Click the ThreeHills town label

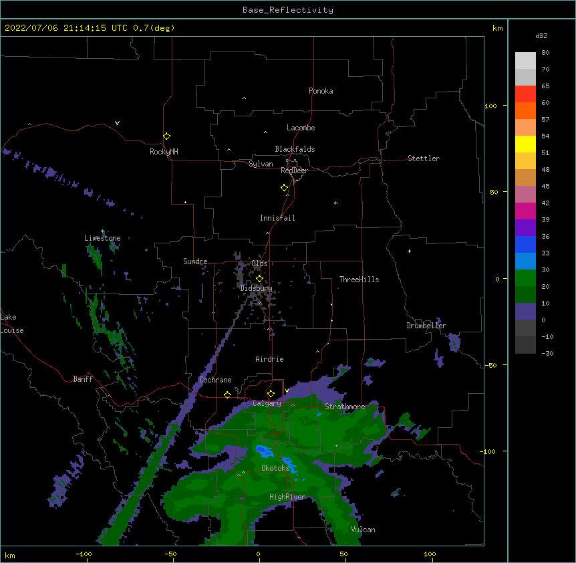[359, 279]
